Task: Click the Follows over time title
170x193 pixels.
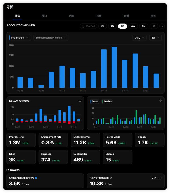Action: 19,101
